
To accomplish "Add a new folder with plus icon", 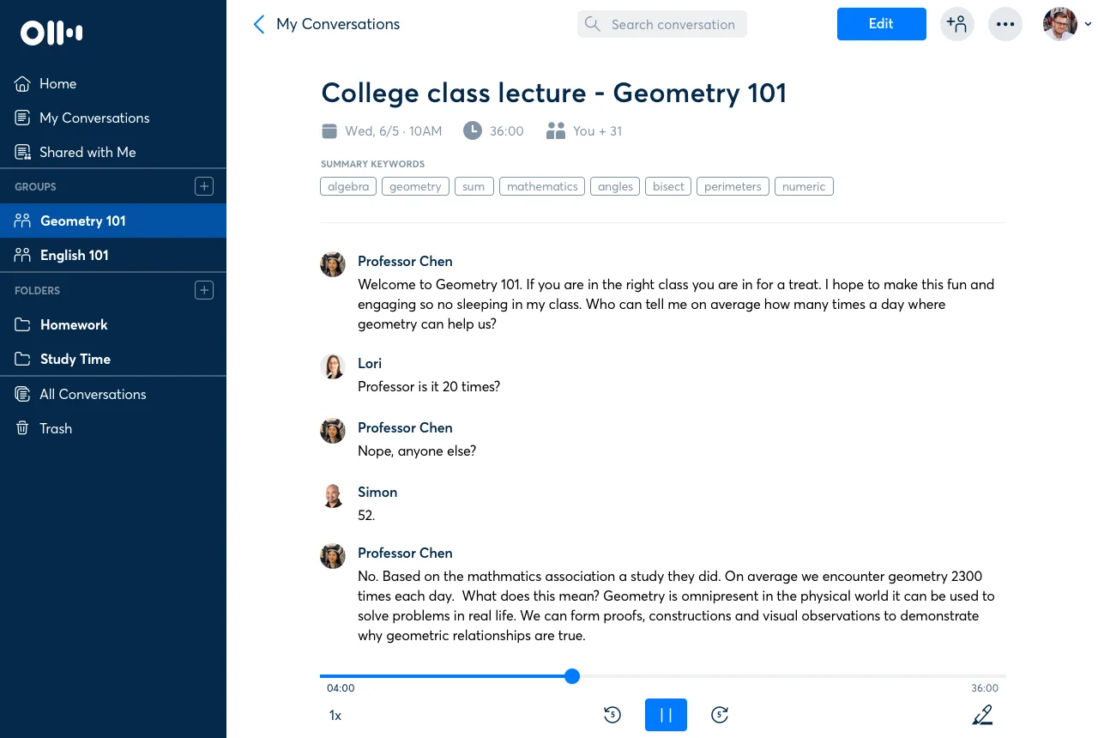I will [204, 290].
